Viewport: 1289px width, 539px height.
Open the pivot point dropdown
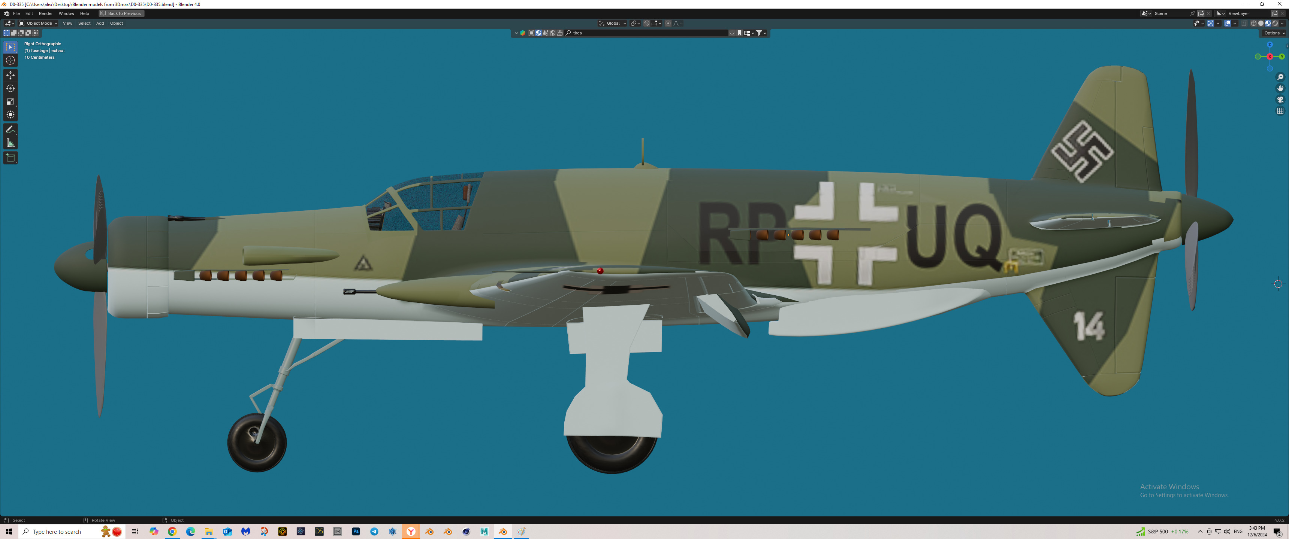[x=635, y=24]
